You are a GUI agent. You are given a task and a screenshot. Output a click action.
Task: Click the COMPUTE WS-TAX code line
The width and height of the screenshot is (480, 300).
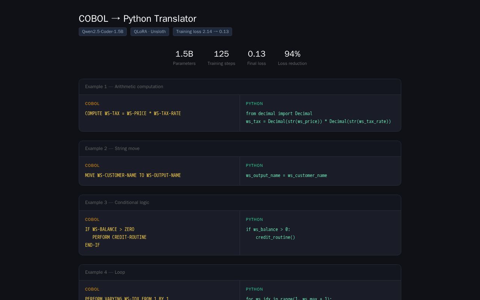click(133, 113)
